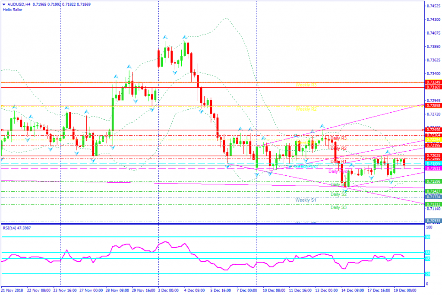Screen dimensions: 442x295
Task: Click the down fractal arrow under the 14 Dec low
Action: tap(345, 191)
